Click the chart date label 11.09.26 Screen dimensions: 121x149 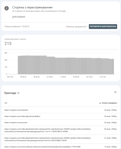pos(63,77)
